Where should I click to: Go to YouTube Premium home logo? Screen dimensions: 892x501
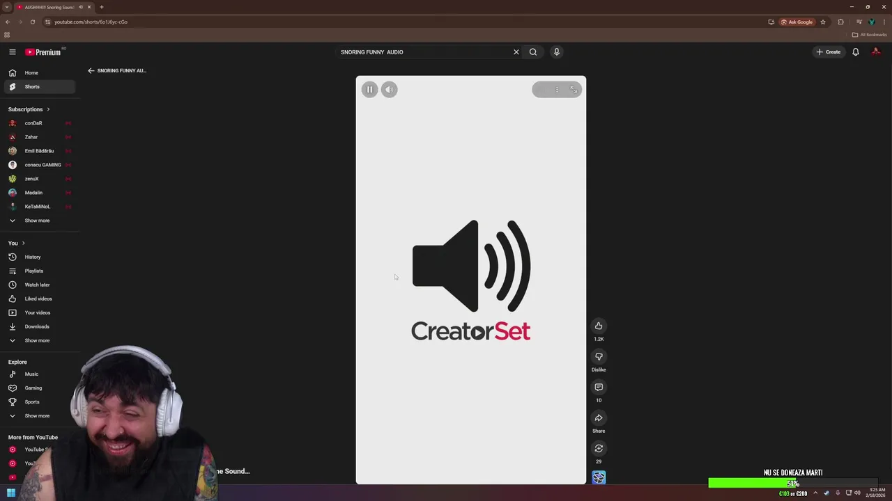[43, 52]
